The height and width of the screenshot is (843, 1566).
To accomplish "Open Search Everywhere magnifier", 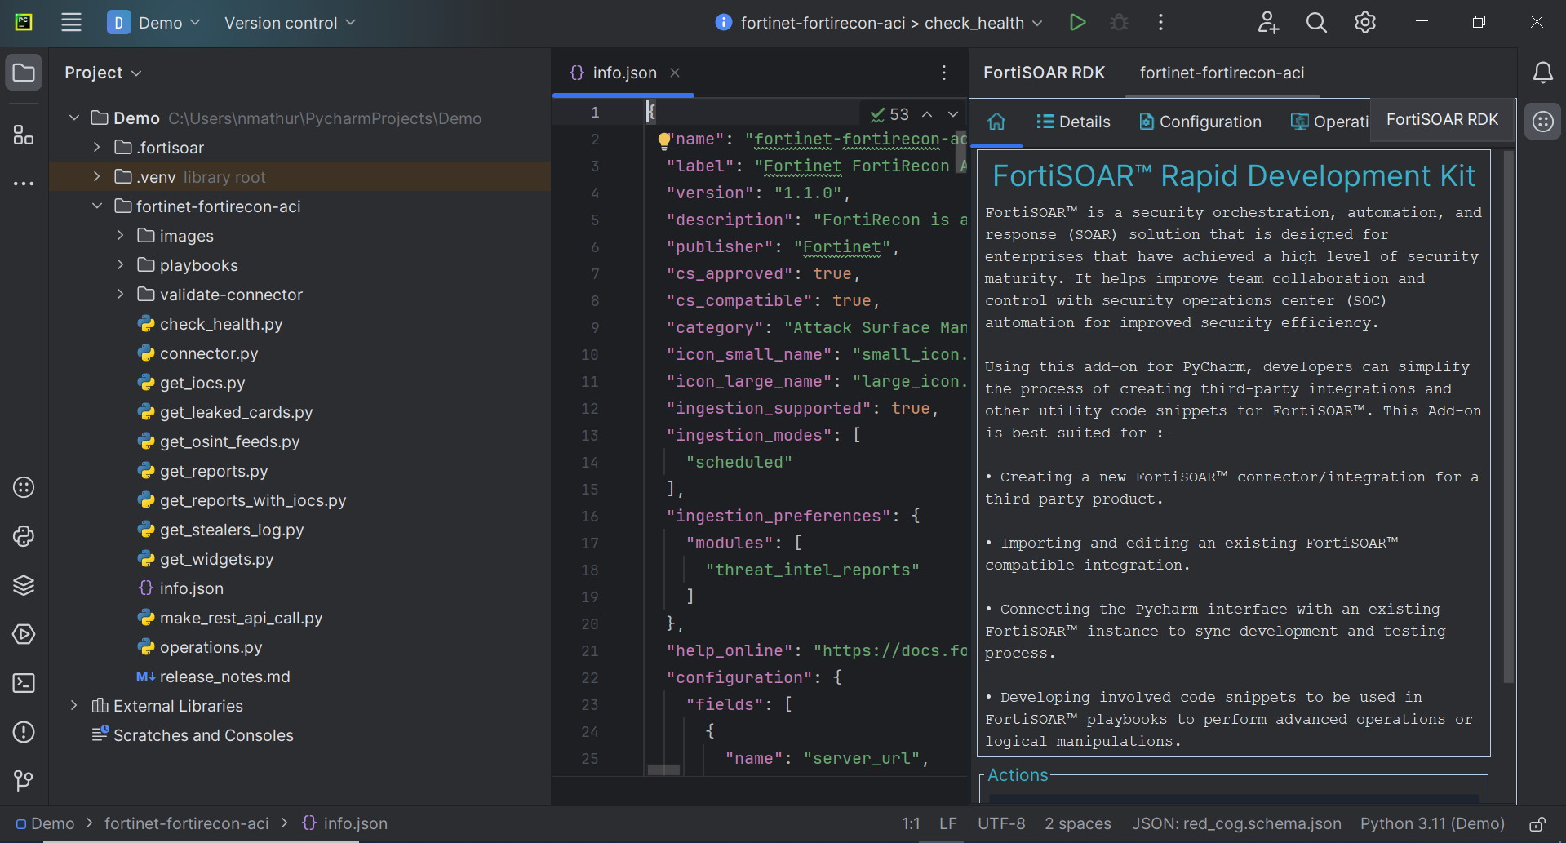I will [x=1315, y=23].
